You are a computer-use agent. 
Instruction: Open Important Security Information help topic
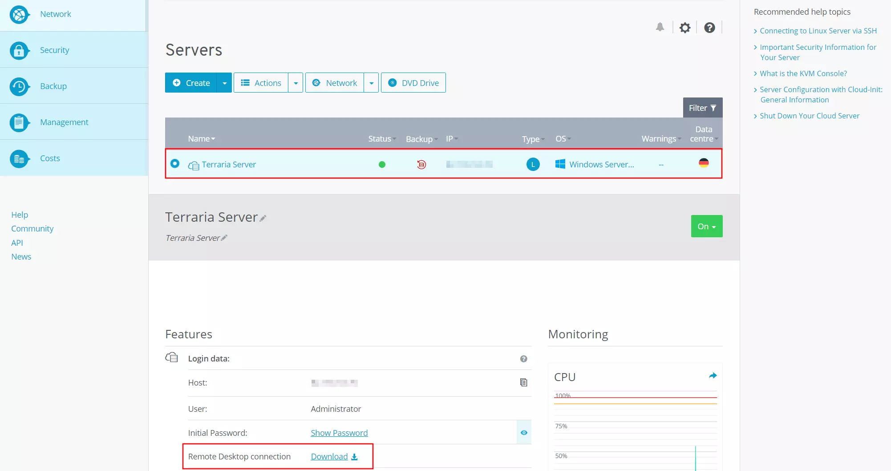click(818, 52)
